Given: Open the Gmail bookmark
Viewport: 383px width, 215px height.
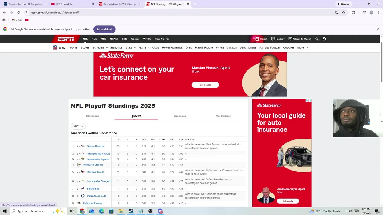Looking at the screenshot, I should tap(17, 20).
